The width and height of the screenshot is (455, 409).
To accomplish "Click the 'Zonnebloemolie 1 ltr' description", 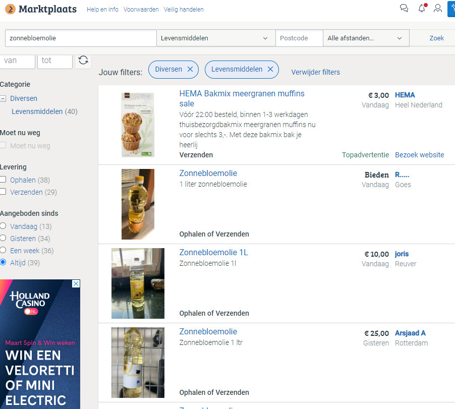I will pos(211,342).
